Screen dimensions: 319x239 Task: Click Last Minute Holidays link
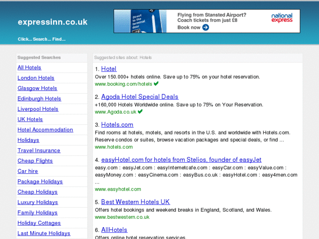coord(44,233)
